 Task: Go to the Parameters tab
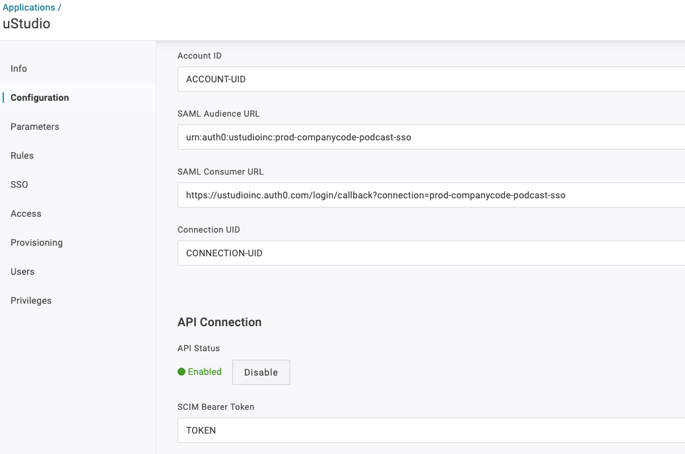35,127
